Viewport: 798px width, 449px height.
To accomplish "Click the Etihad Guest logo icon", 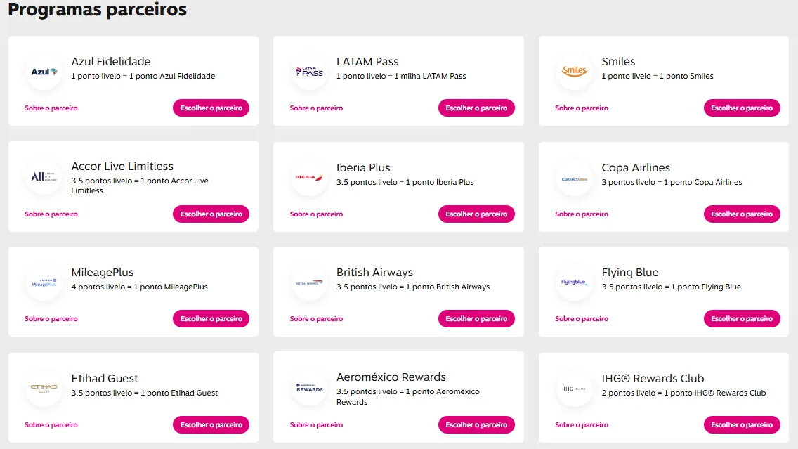I will (44, 388).
